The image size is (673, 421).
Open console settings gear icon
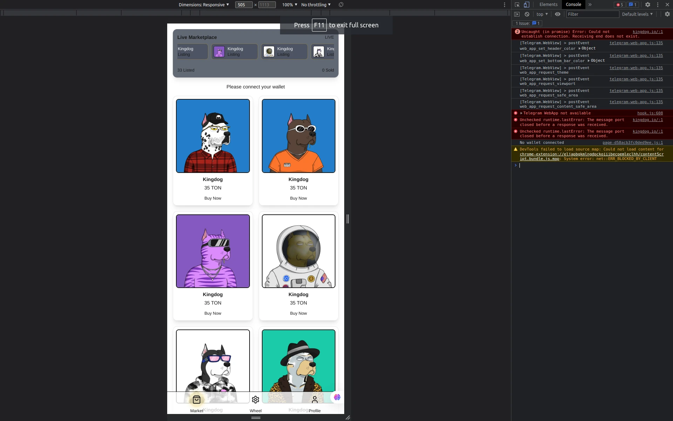pyautogui.click(x=667, y=14)
